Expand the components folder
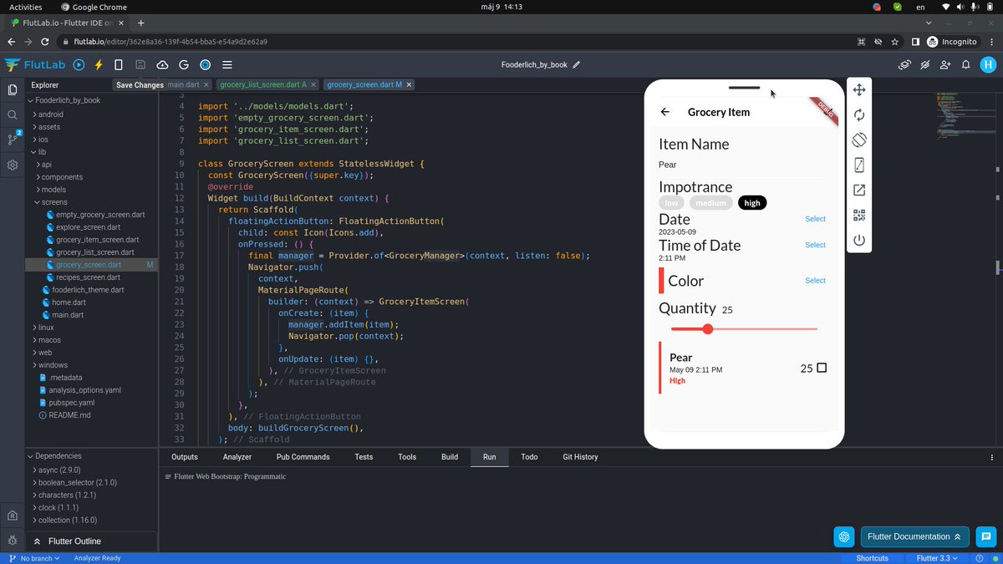1003x564 pixels. click(62, 177)
